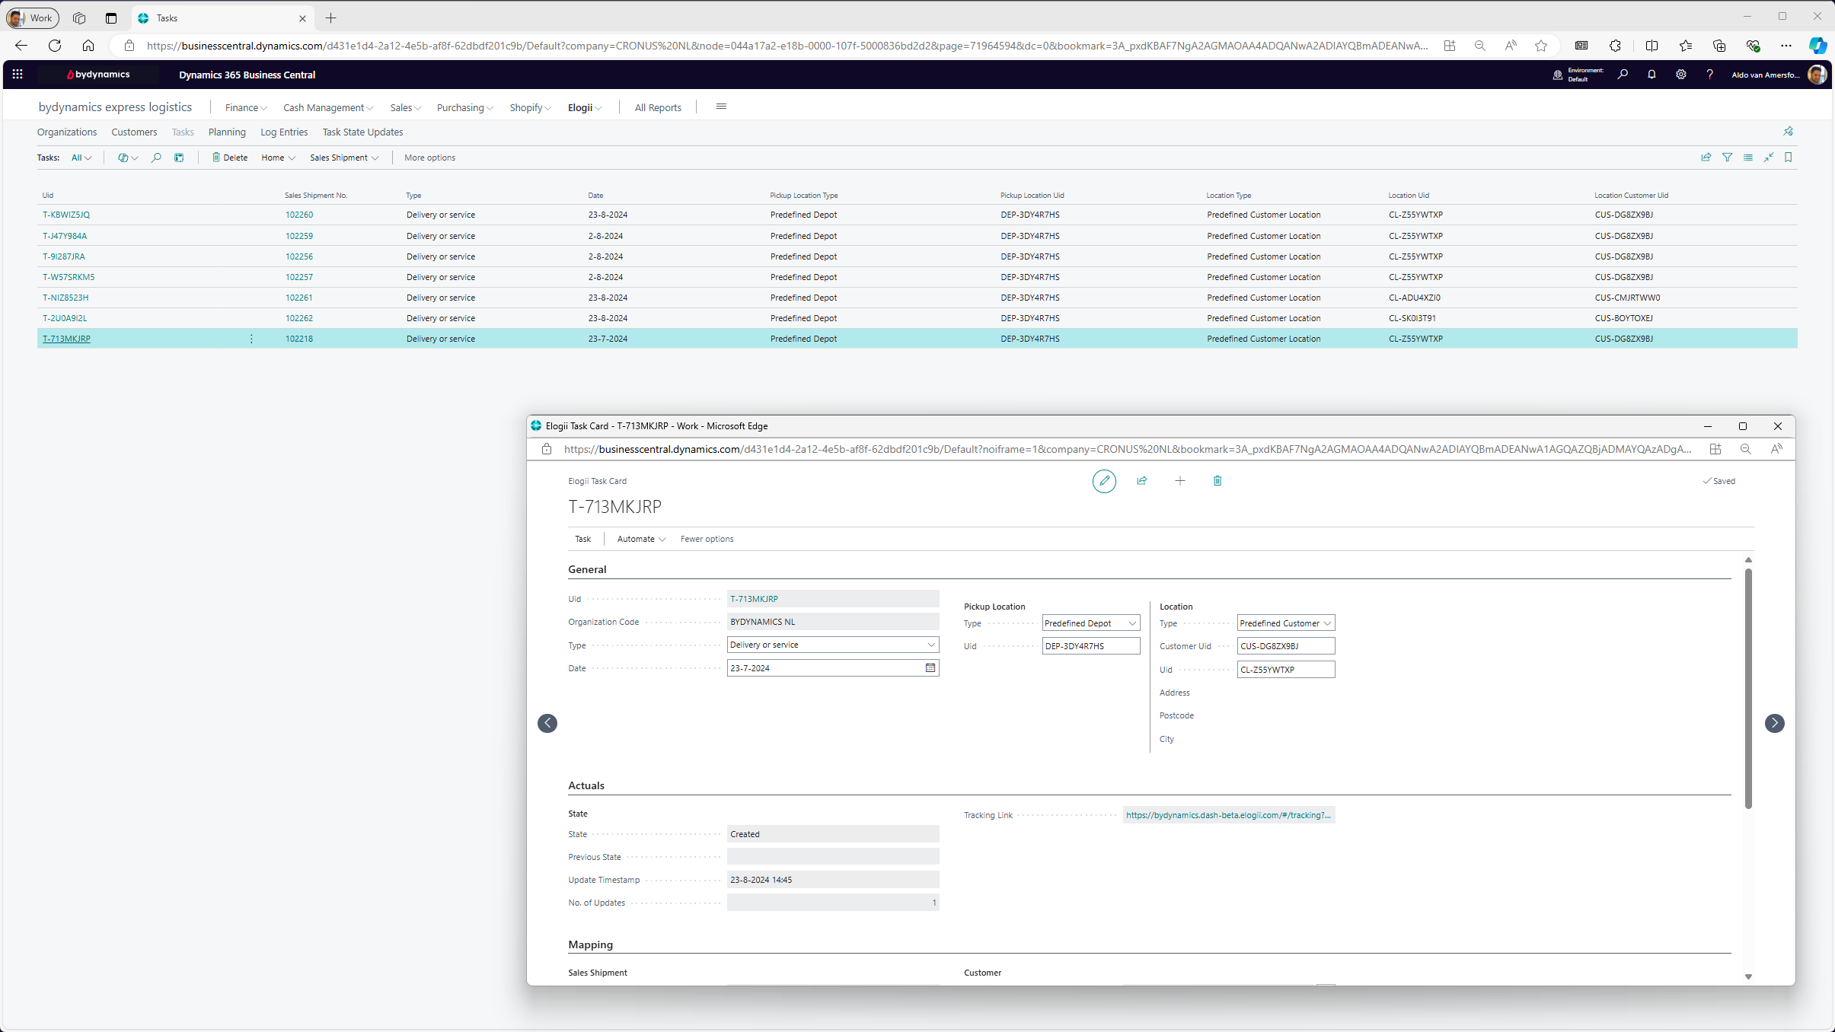Open sales shipment 102261 link
Screen dimensions: 1835x1032
299,298
